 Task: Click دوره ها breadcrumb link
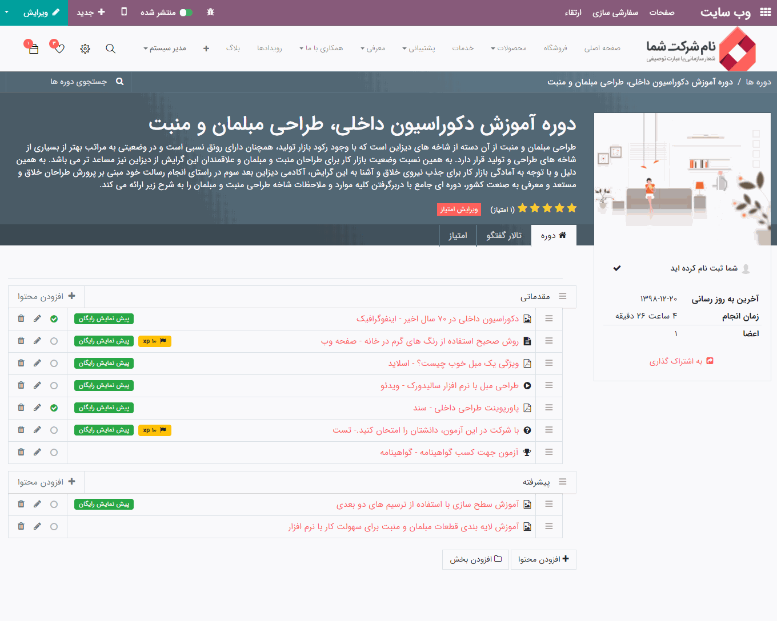(x=758, y=82)
